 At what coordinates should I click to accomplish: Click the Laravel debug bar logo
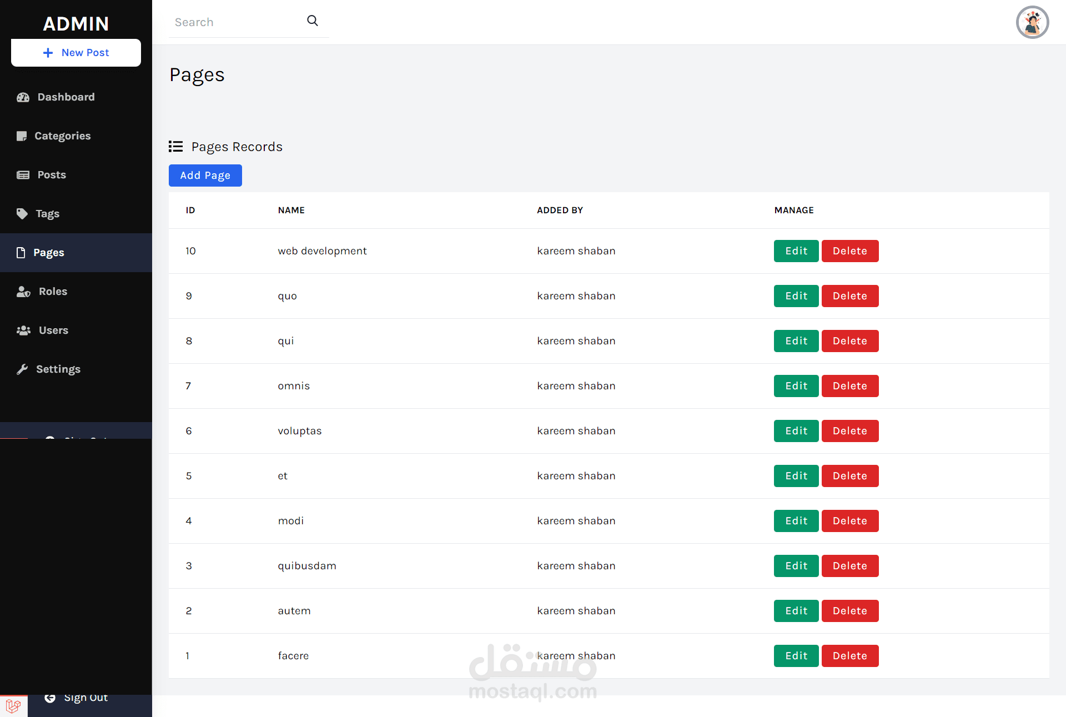(13, 706)
